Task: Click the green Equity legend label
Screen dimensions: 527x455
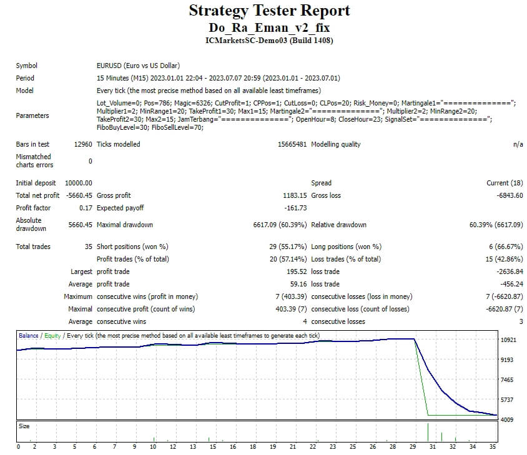Action: 52,336
